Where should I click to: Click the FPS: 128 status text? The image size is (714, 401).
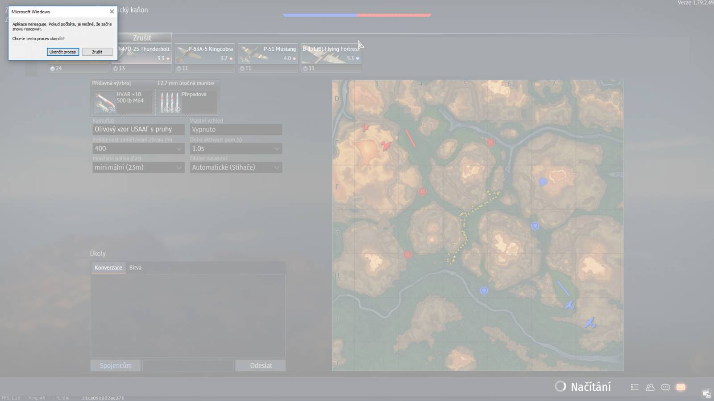click(x=11, y=398)
